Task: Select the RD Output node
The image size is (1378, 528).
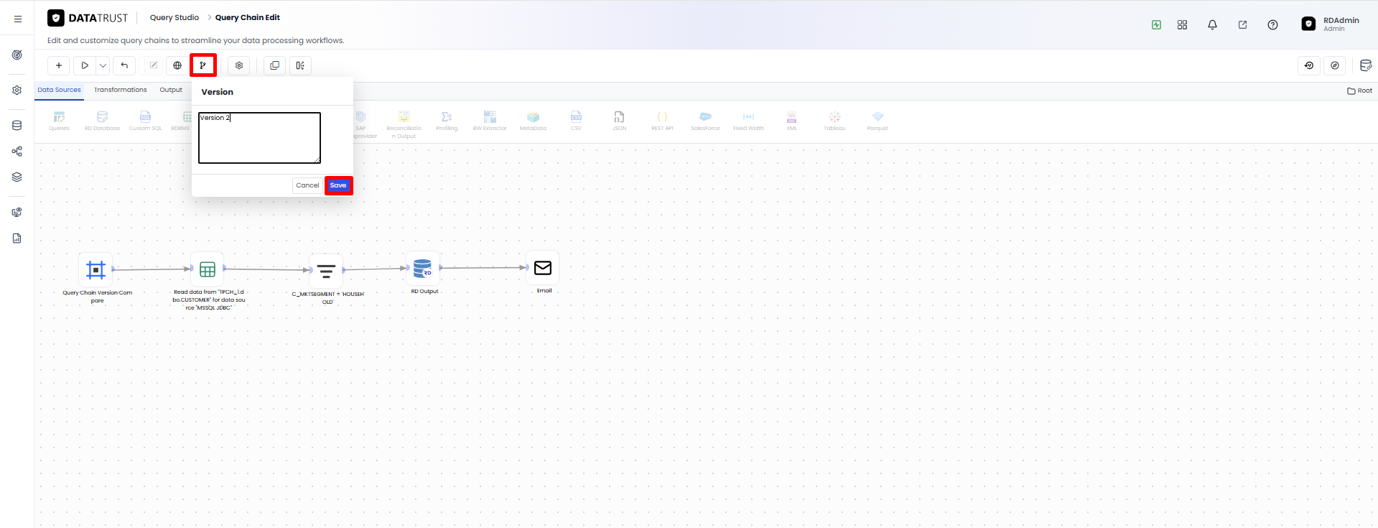Action: (x=423, y=269)
